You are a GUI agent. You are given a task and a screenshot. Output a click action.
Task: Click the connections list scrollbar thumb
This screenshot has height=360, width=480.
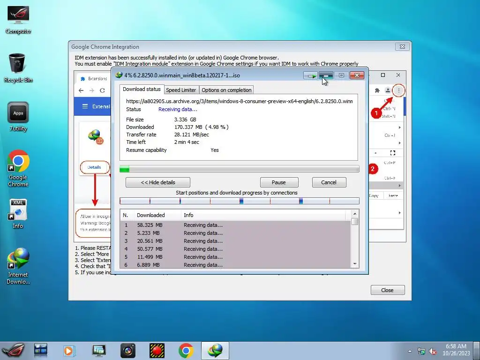pos(355,221)
